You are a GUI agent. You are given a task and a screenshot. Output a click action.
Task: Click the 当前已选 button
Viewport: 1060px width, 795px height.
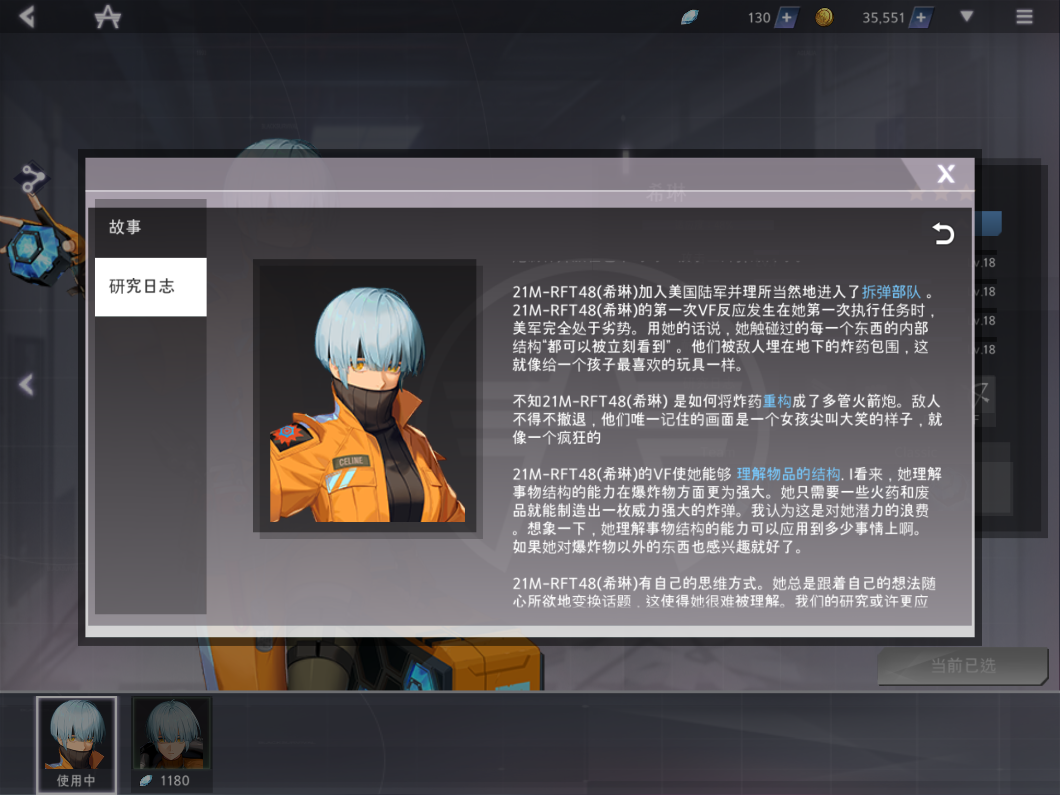[x=963, y=666]
